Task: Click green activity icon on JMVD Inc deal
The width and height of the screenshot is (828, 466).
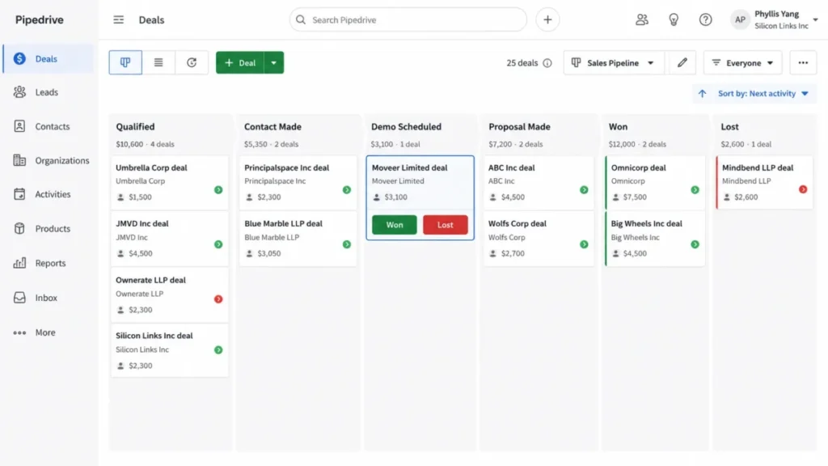Action: click(218, 244)
